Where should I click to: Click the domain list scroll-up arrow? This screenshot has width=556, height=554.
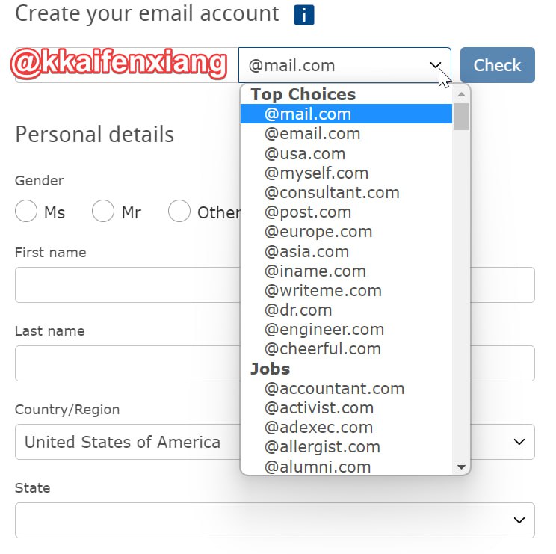[x=461, y=94]
